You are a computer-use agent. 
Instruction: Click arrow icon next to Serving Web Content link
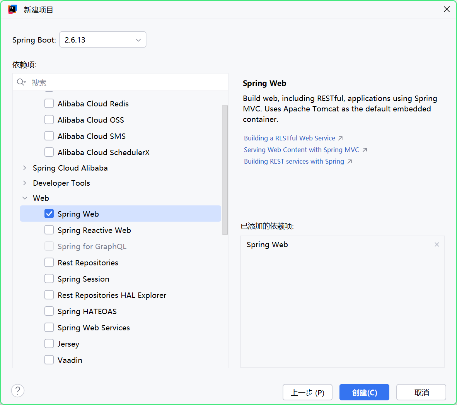pos(365,150)
